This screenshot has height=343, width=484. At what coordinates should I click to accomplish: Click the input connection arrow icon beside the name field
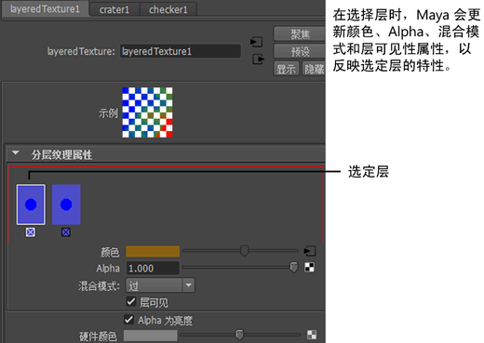click(256, 42)
